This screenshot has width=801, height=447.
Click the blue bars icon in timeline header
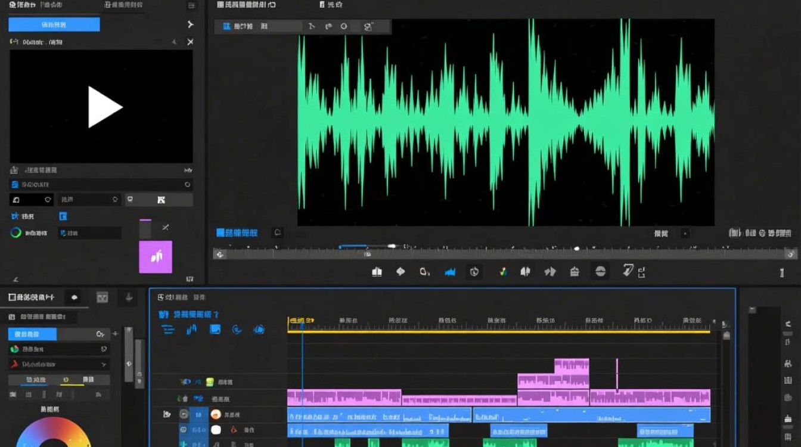(x=191, y=330)
